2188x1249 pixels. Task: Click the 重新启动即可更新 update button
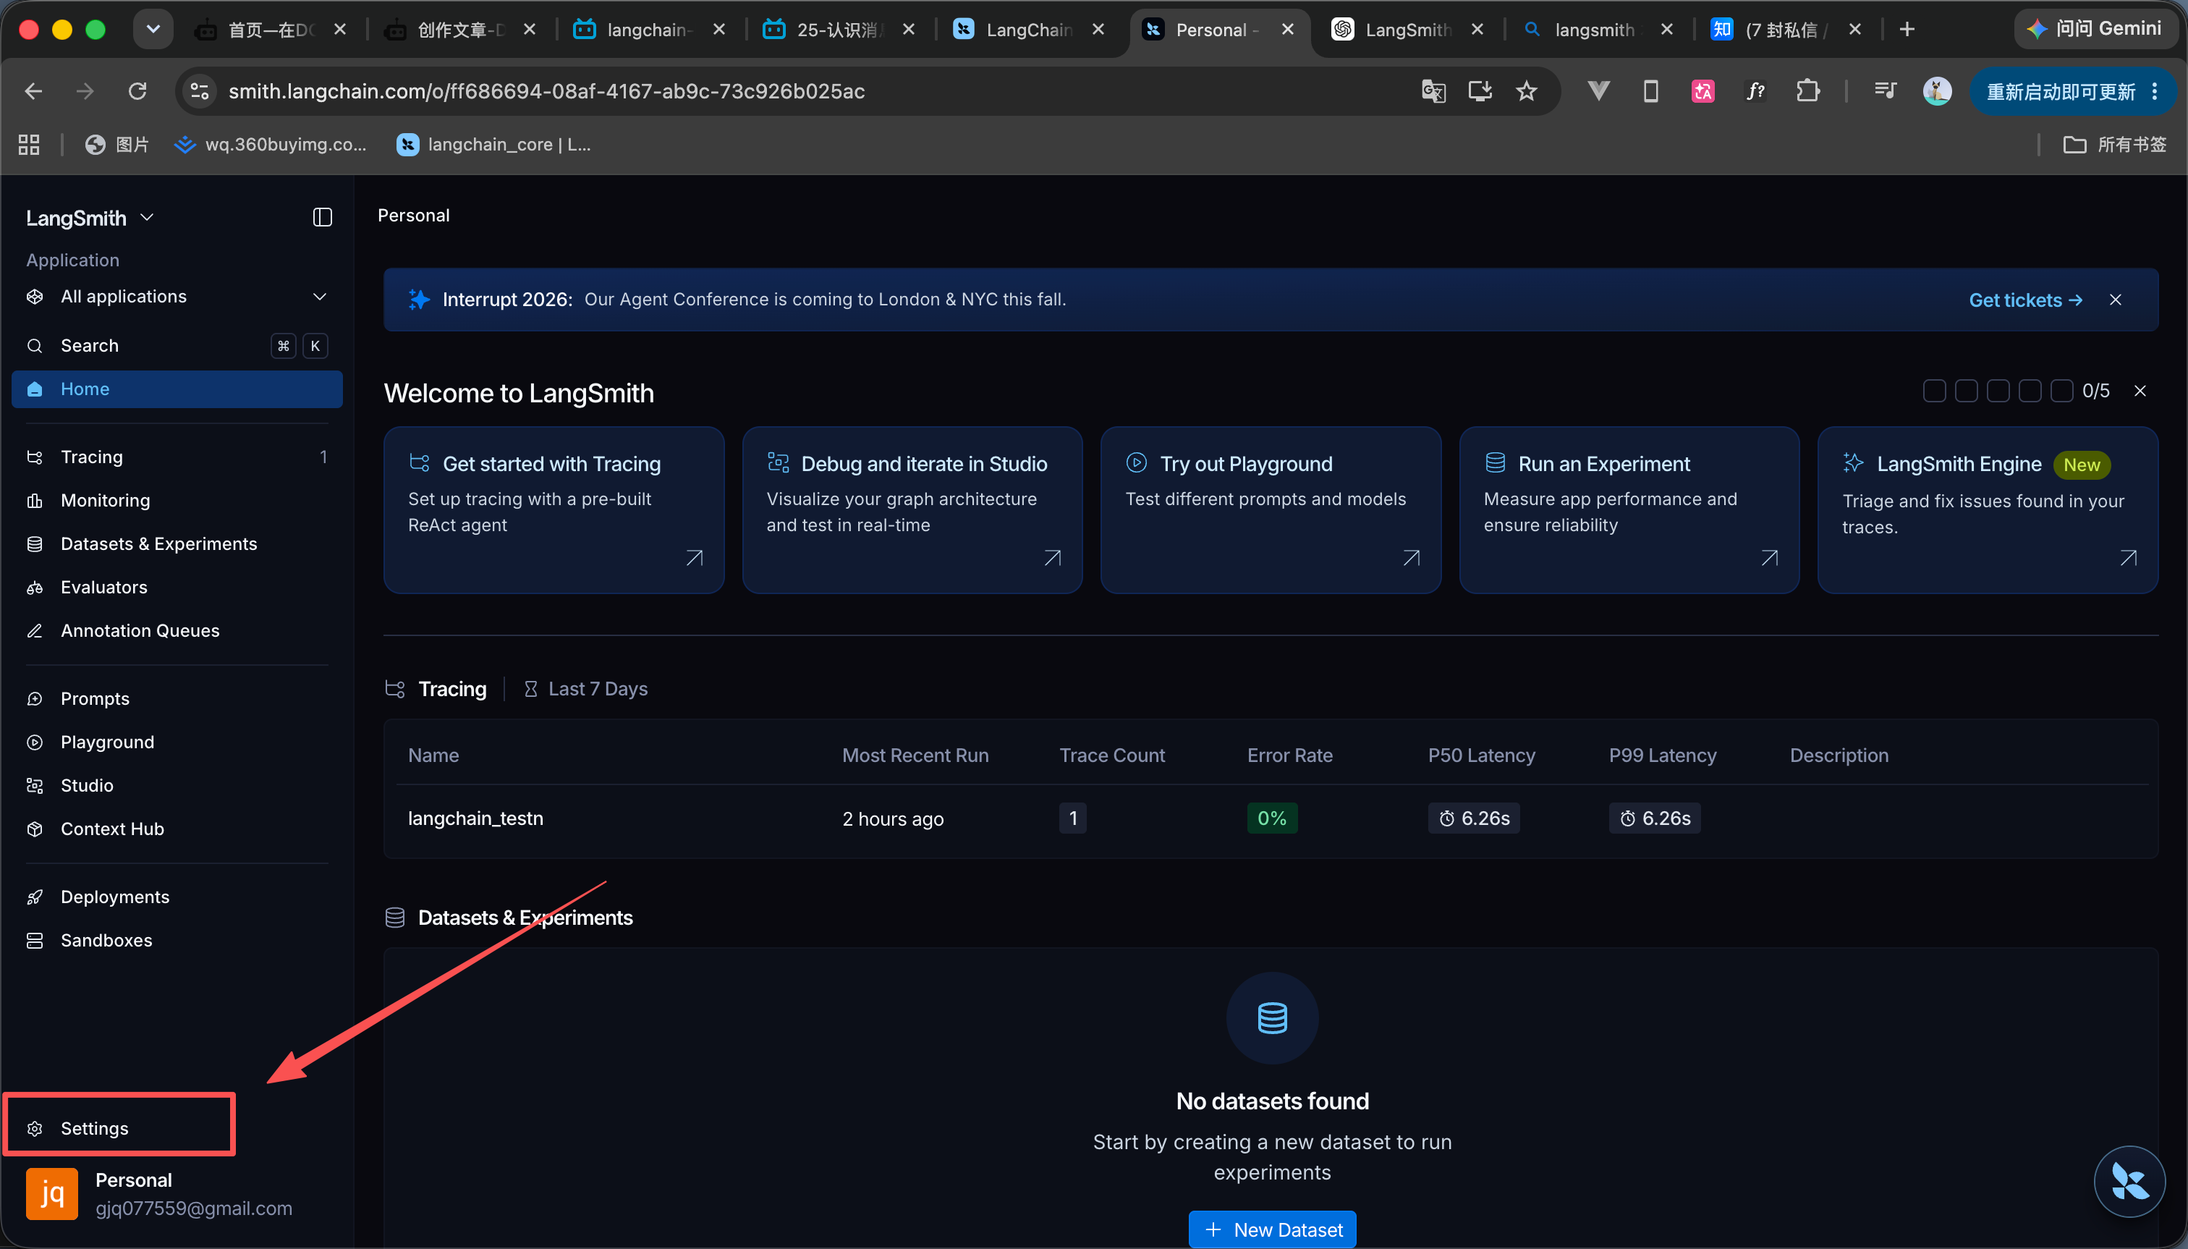pyautogui.click(x=2072, y=91)
